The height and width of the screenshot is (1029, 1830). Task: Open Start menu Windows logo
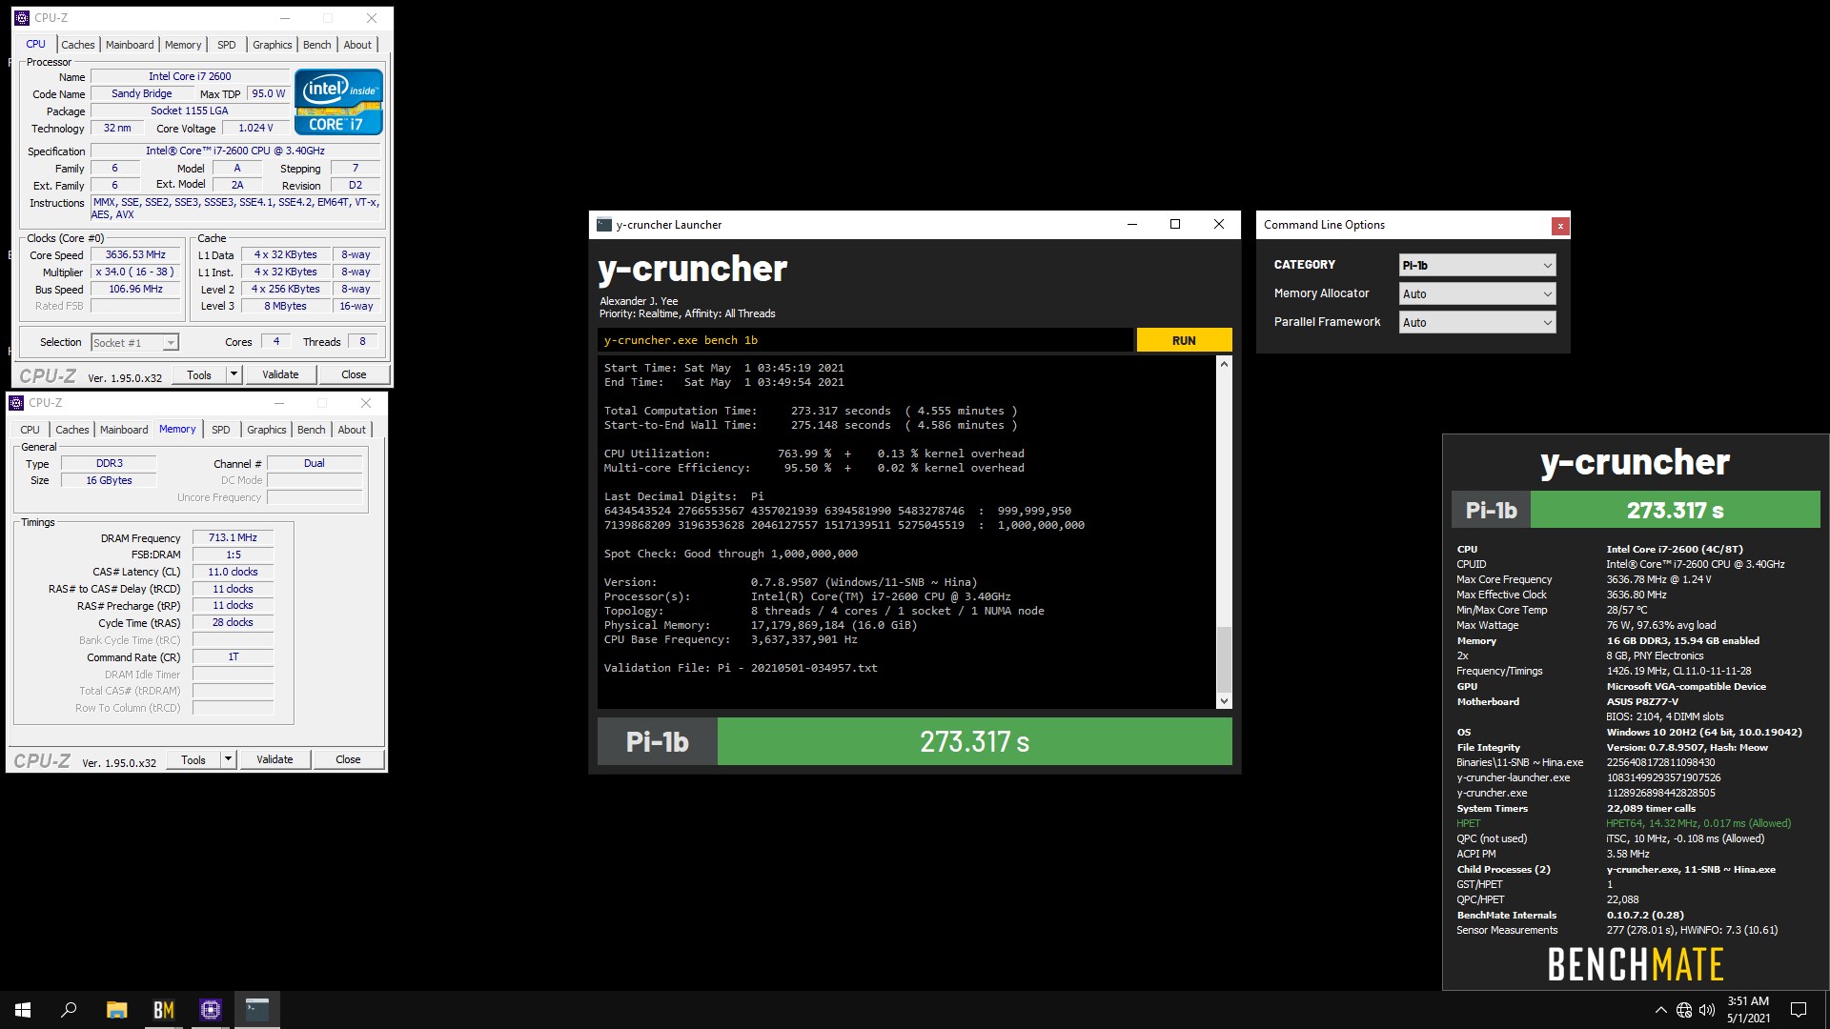coord(23,1010)
